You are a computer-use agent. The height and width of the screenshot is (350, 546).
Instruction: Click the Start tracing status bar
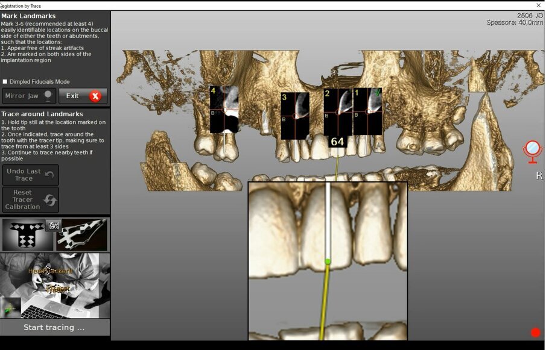pos(55,328)
